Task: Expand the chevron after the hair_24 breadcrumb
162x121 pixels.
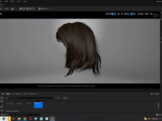Action: tap(37, 94)
